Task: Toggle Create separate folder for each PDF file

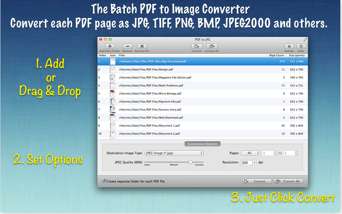Action: (x=105, y=181)
